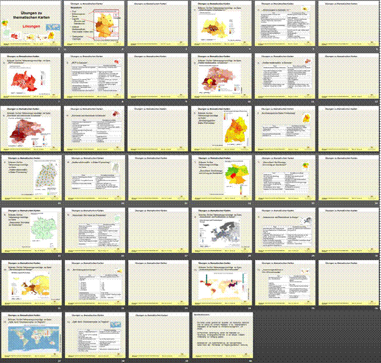Select slide 7 with the red regional map

coord(32,77)
